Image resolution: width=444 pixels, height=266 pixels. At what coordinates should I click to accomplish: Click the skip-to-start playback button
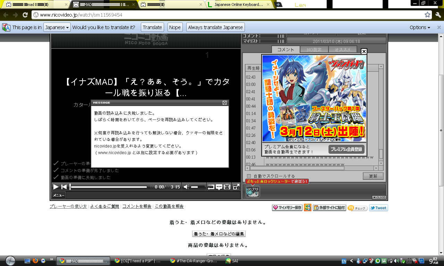click(x=64, y=187)
